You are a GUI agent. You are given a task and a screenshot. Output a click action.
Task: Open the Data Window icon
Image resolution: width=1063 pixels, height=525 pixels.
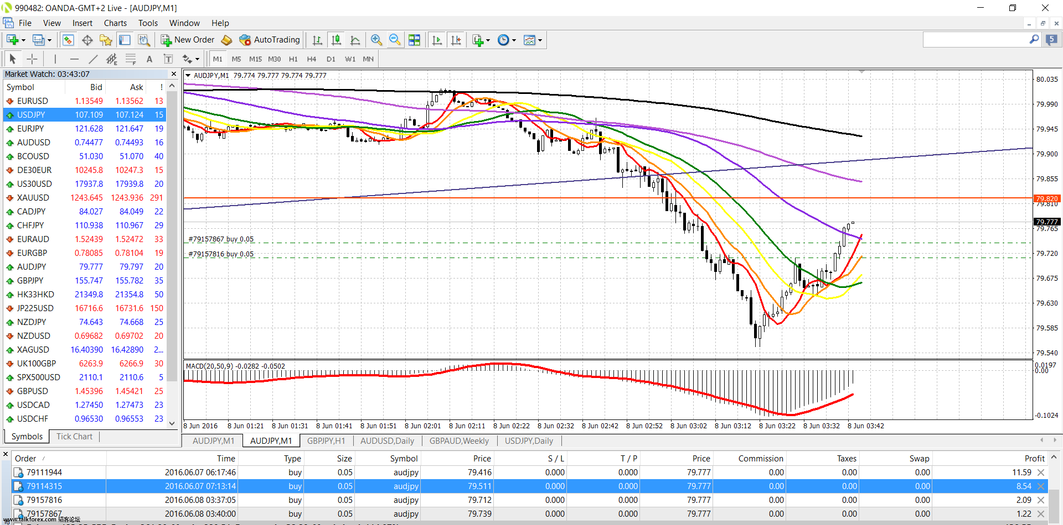87,40
